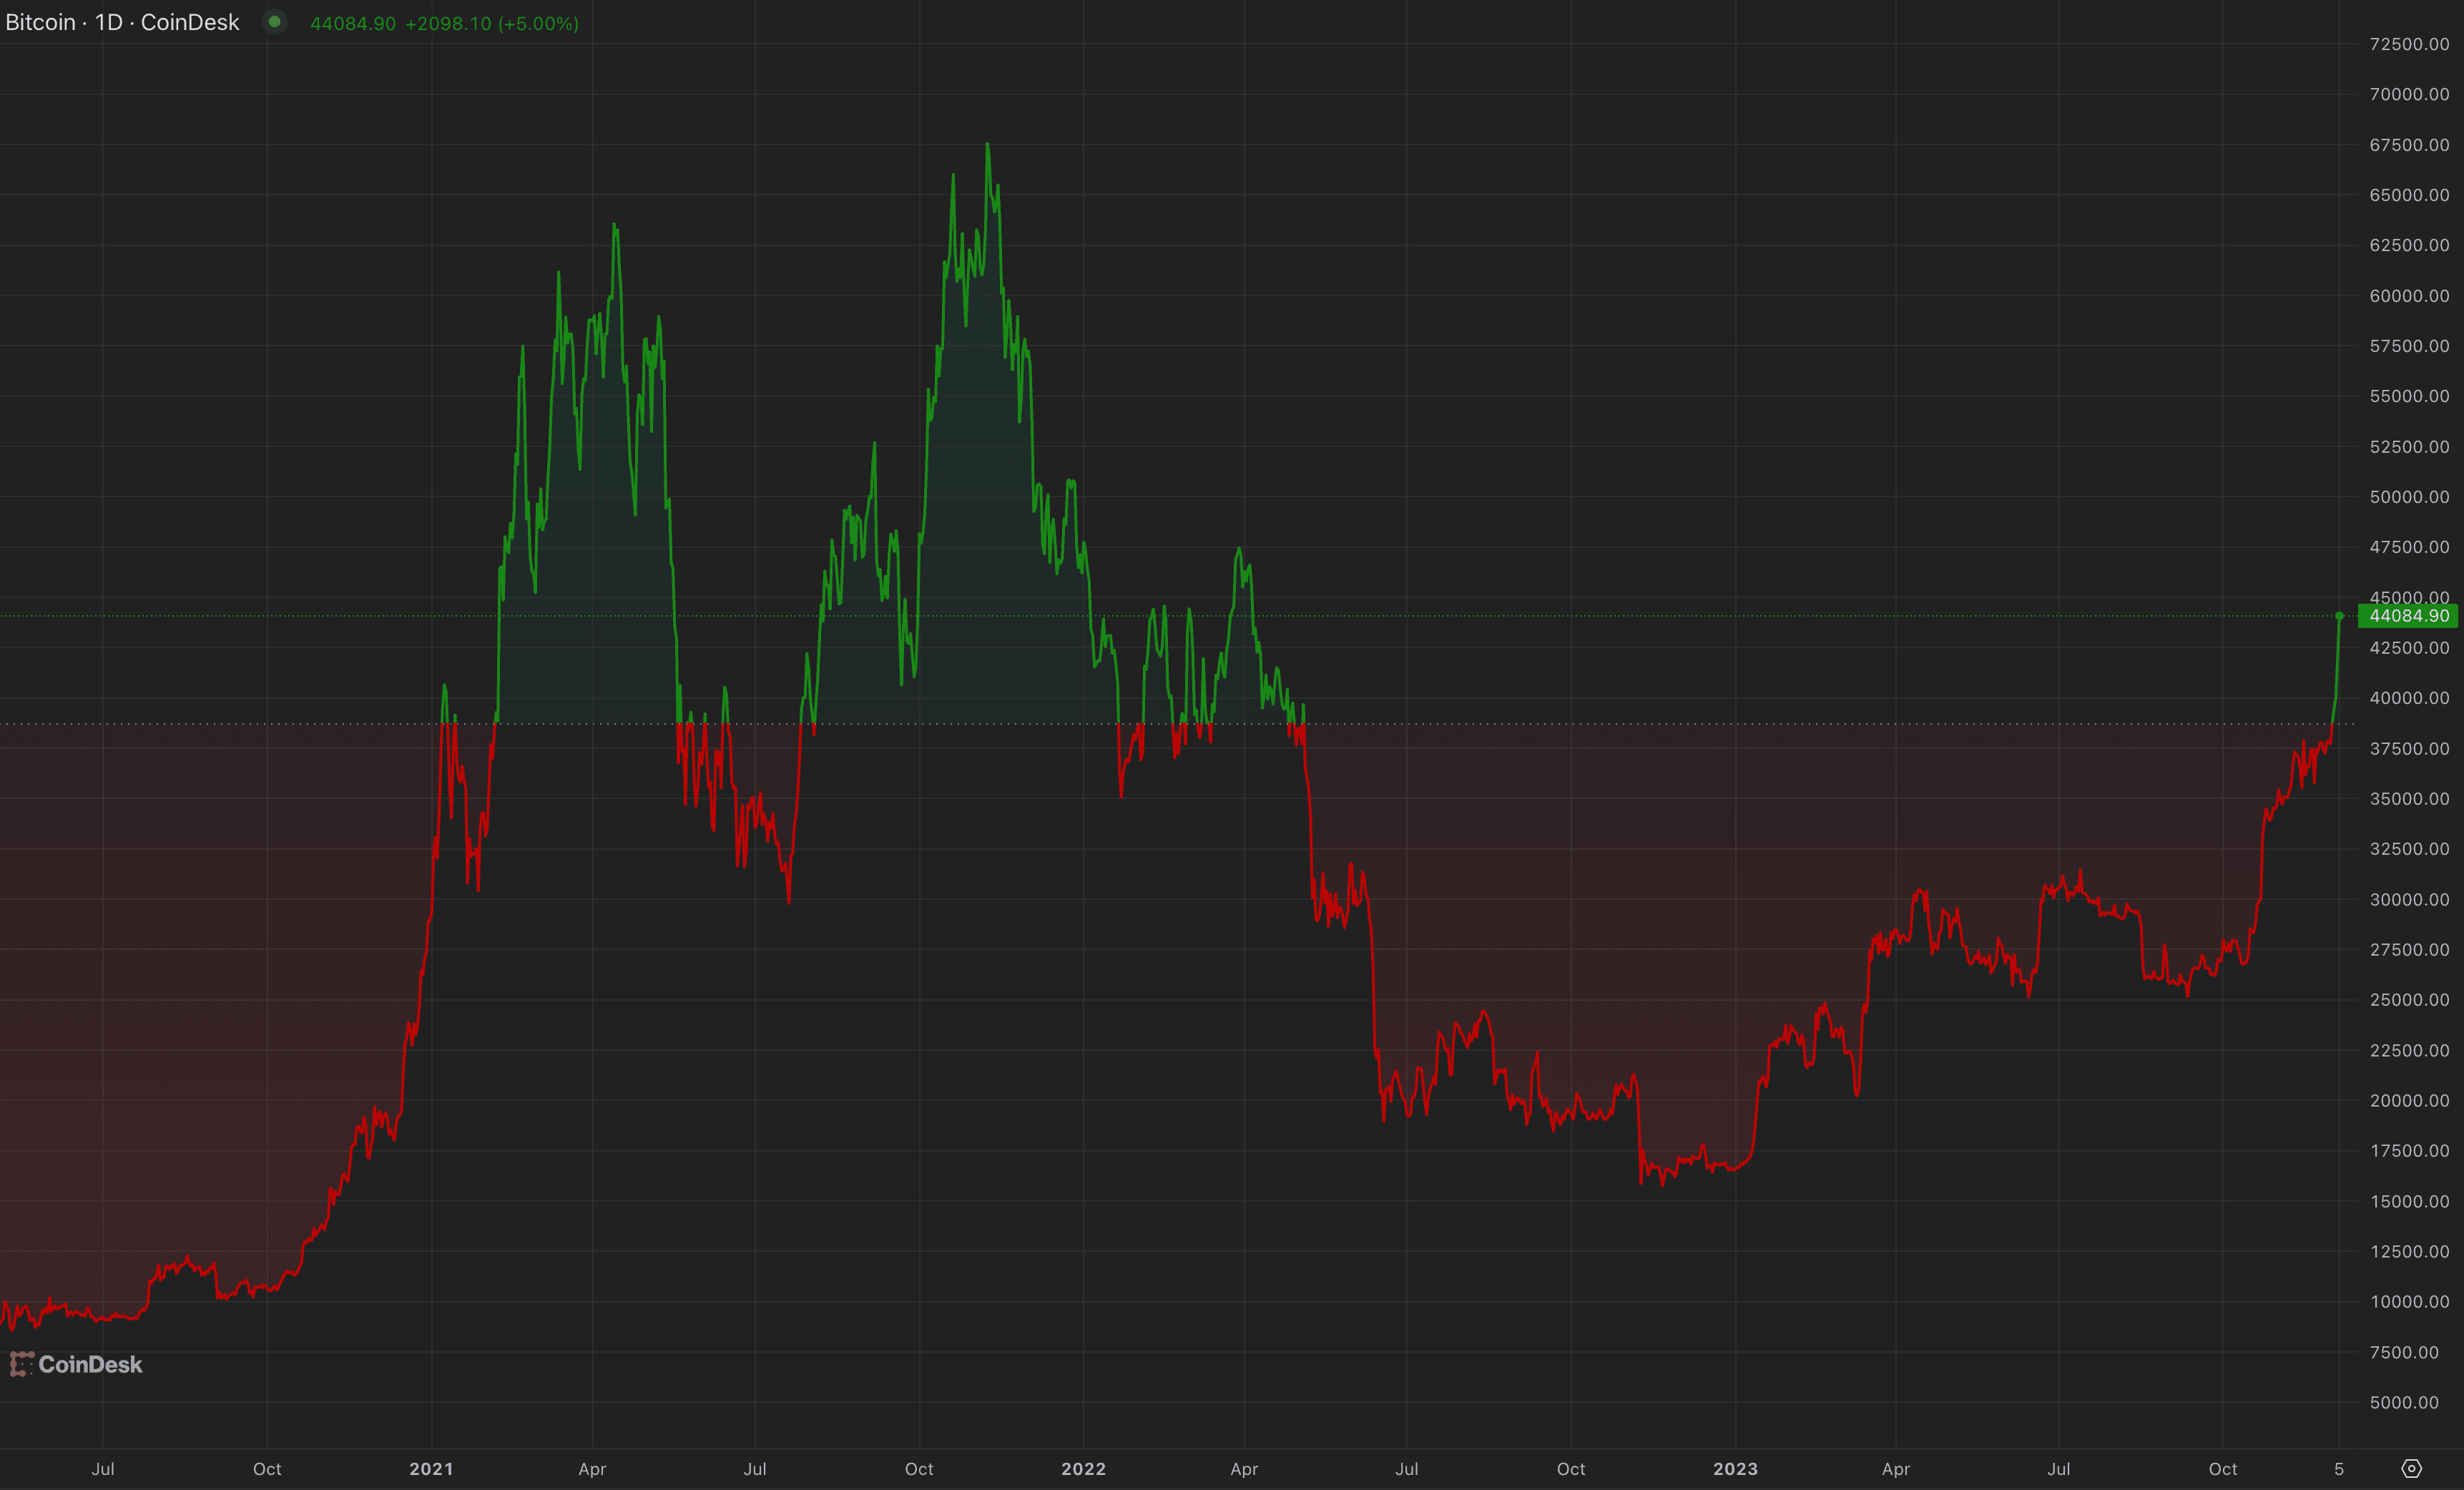This screenshot has height=1490, width=2464.
Task: Click the 7500.00 price axis label
Action: tap(2404, 1353)
